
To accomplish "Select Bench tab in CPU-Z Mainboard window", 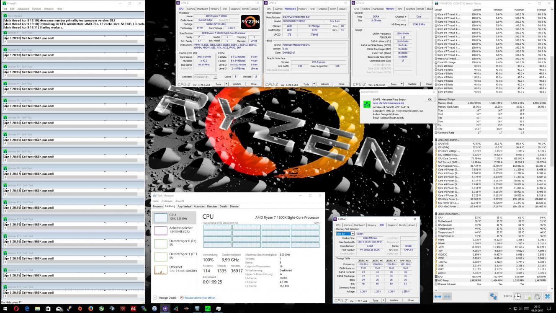I will click(x=333, y=9).
